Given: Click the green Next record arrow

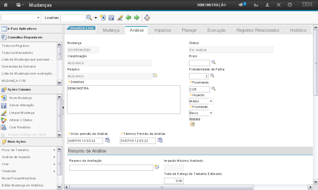Looking at the screenshot, I should point(136,18).
